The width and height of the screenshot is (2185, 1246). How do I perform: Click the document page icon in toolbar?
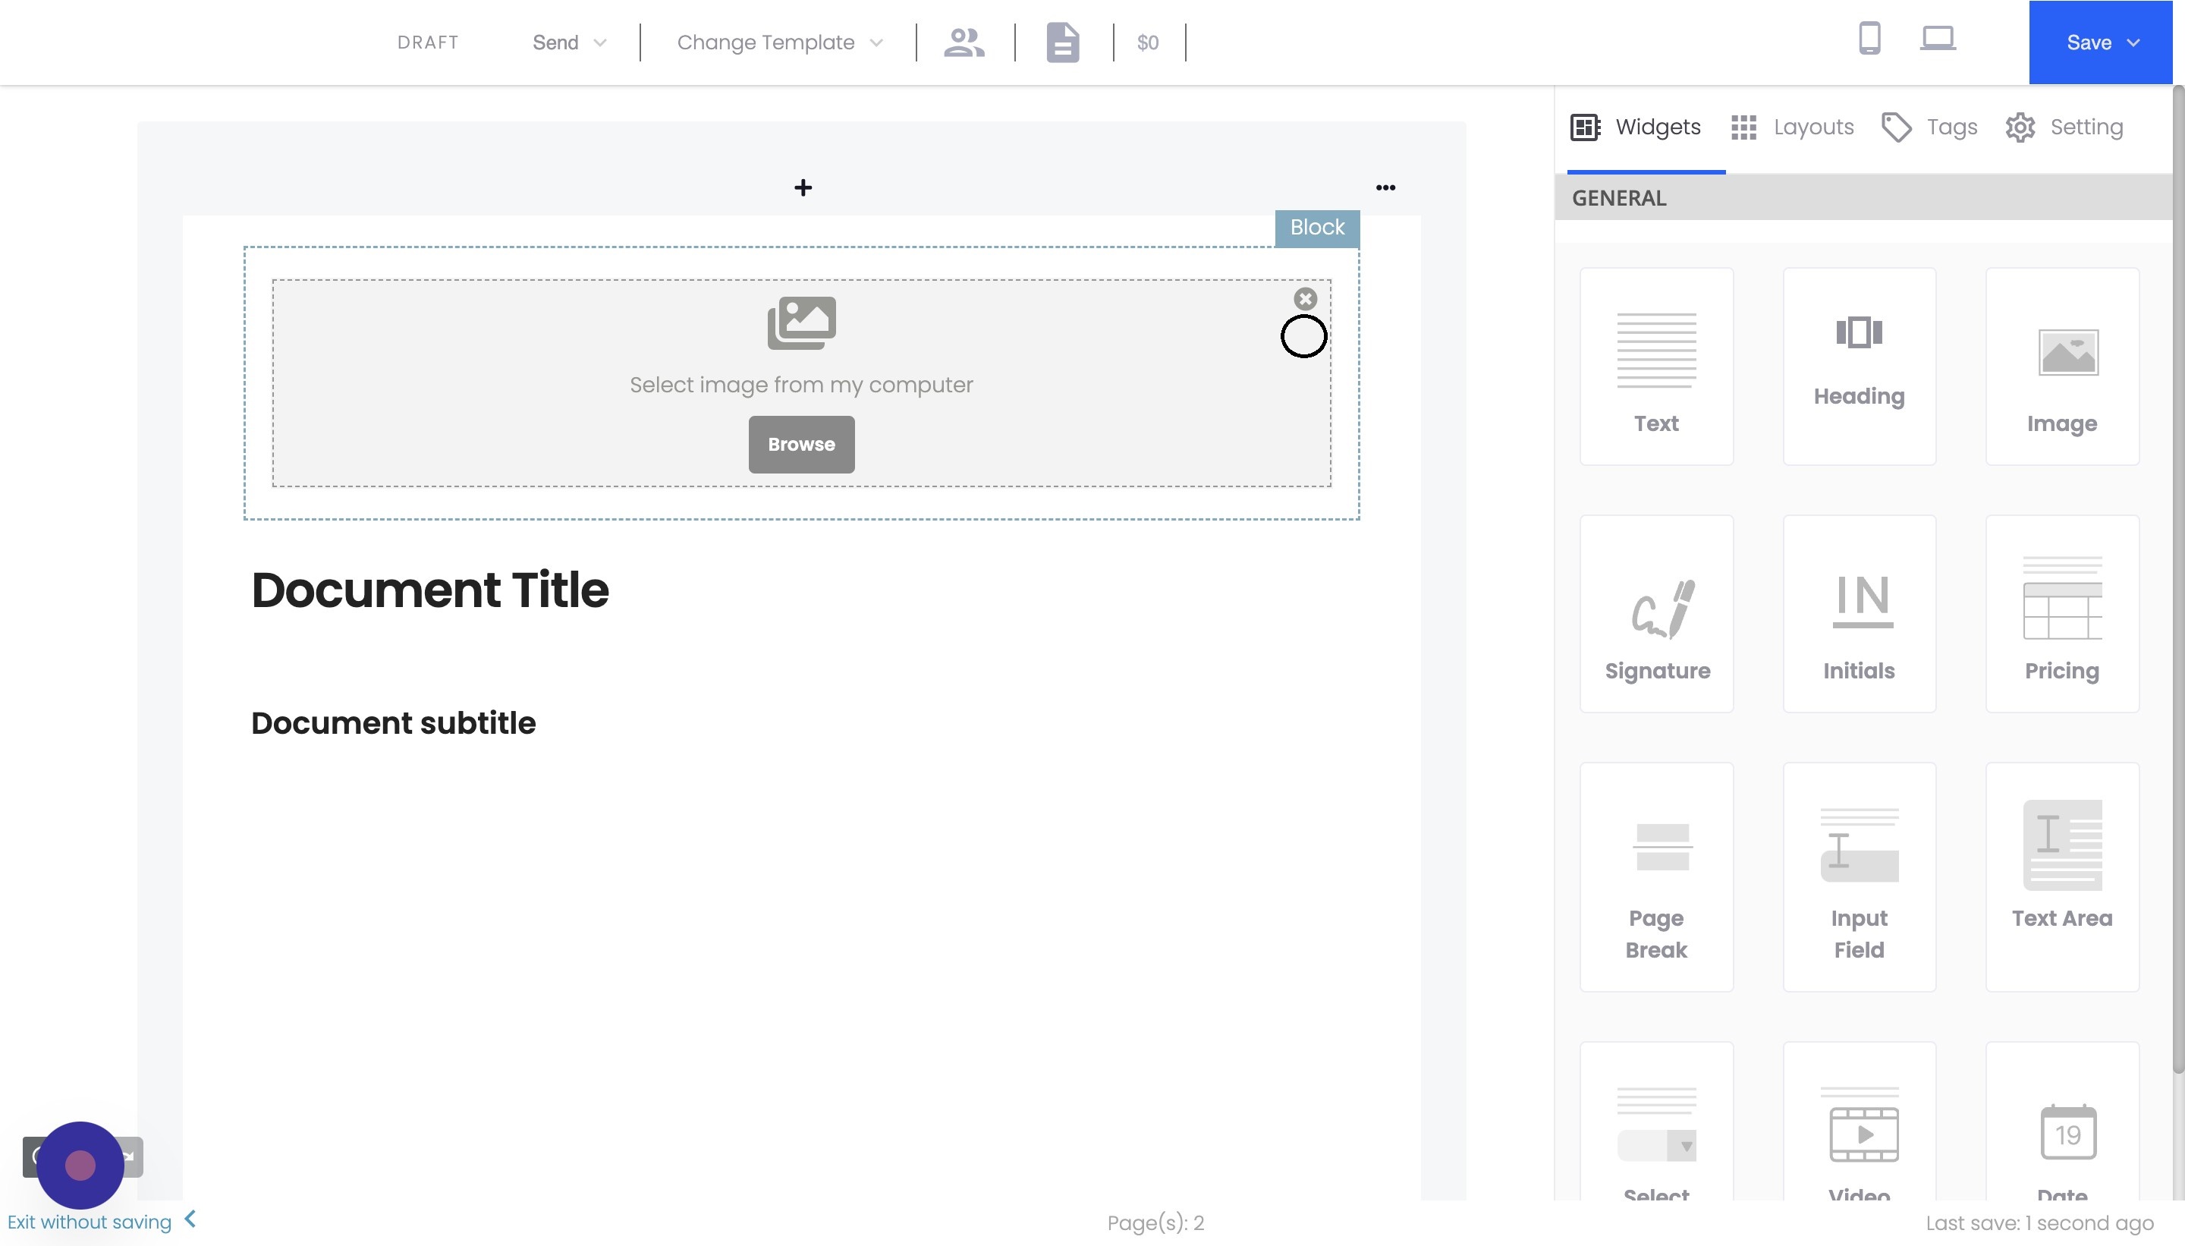(1063, 42)
